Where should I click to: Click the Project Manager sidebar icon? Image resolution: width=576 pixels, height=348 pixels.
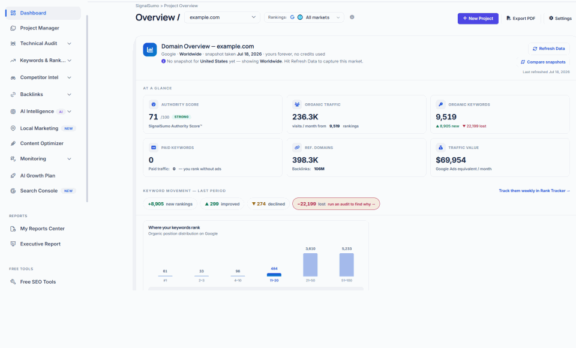point(13,28)
